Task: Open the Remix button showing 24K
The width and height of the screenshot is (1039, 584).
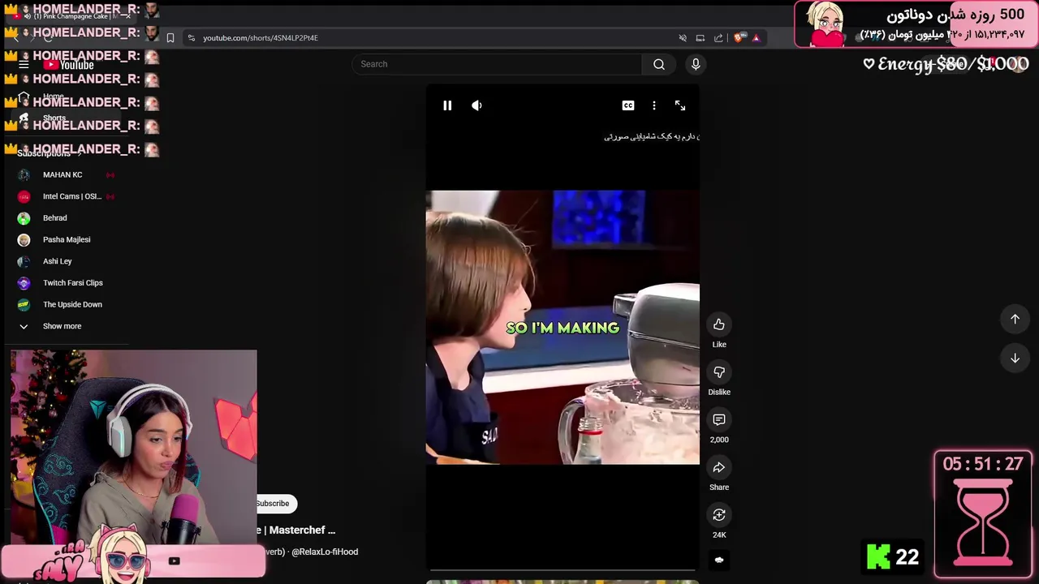Action: 719,515
